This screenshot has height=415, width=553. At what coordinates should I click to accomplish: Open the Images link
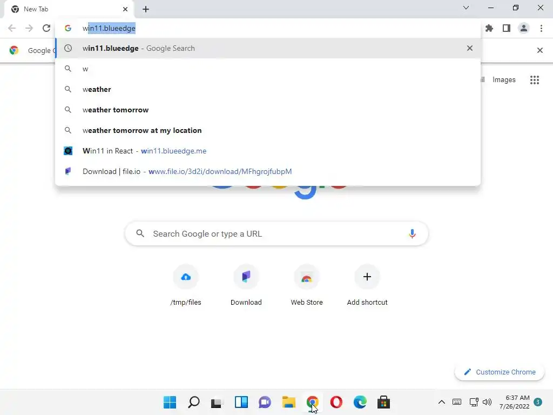504,80
